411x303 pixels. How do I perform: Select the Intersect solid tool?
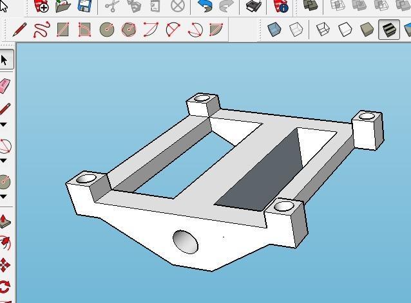[x=338, y=5]
